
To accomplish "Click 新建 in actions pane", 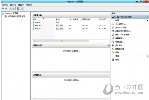I will tap(117, 20).
